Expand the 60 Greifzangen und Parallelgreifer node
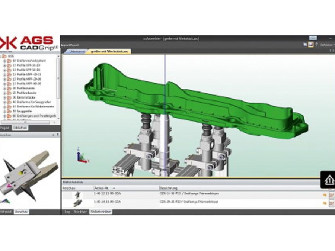The width and height of the screenshot is (335, 251). coord(4,116)
